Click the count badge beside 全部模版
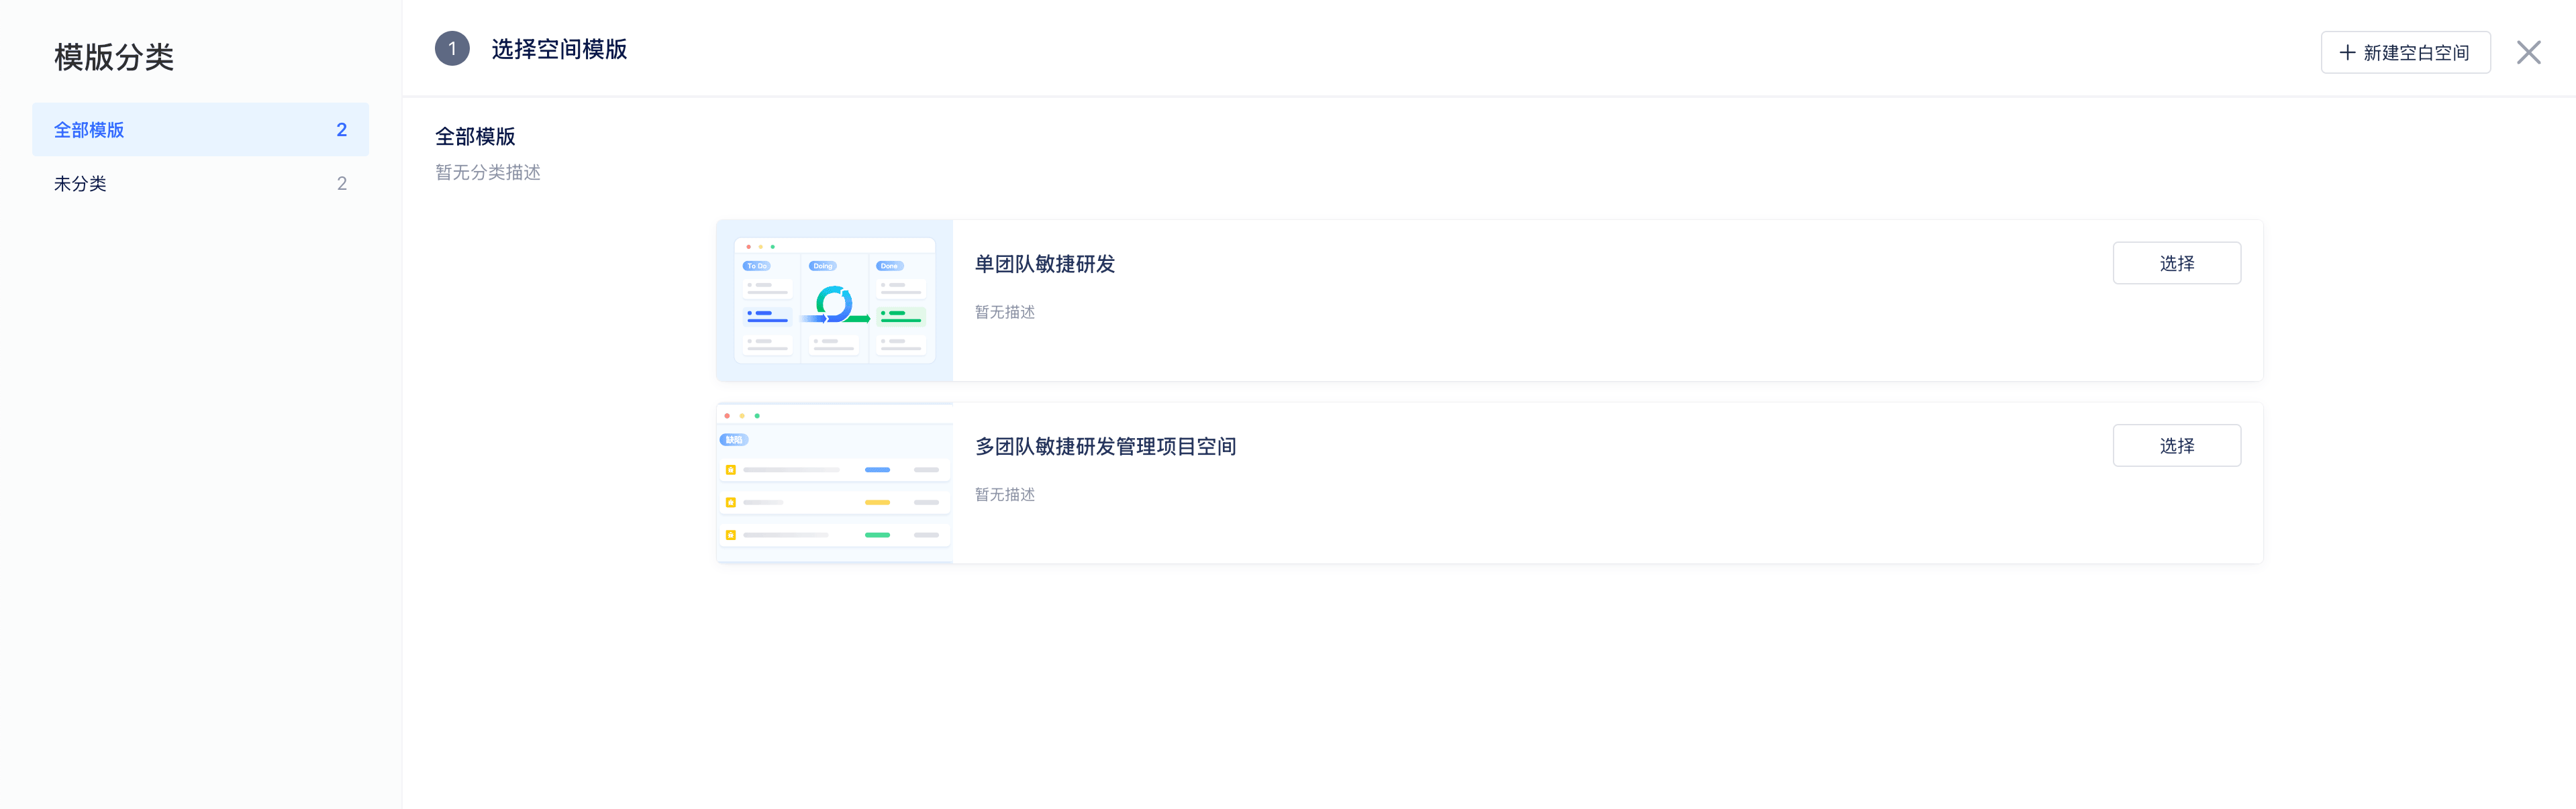 click(x=342, y=130)
